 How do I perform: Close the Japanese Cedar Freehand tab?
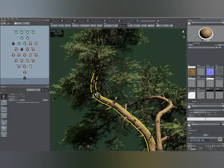click(x=158, y=21)
